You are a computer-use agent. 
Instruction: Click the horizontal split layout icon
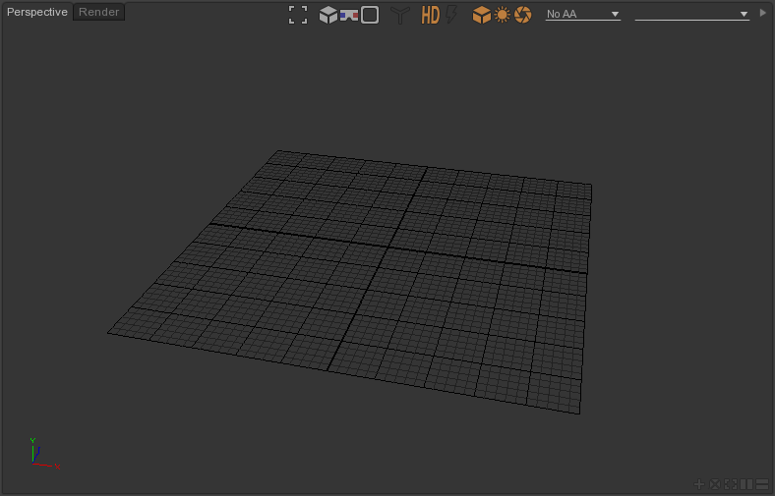762,484
